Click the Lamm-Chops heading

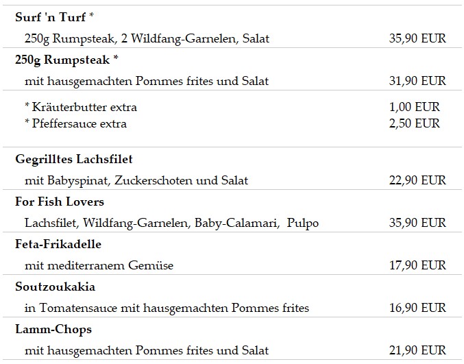coord(53,329)
